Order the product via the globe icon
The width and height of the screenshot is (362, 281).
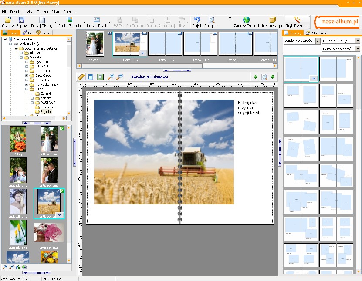click(246, 22)
